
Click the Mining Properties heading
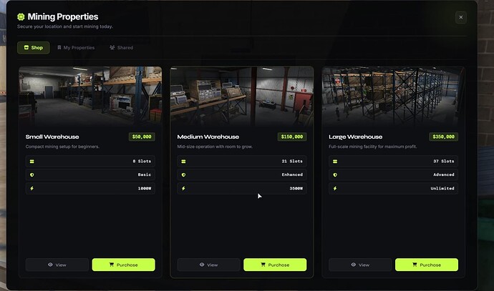[x=63, y=16]
